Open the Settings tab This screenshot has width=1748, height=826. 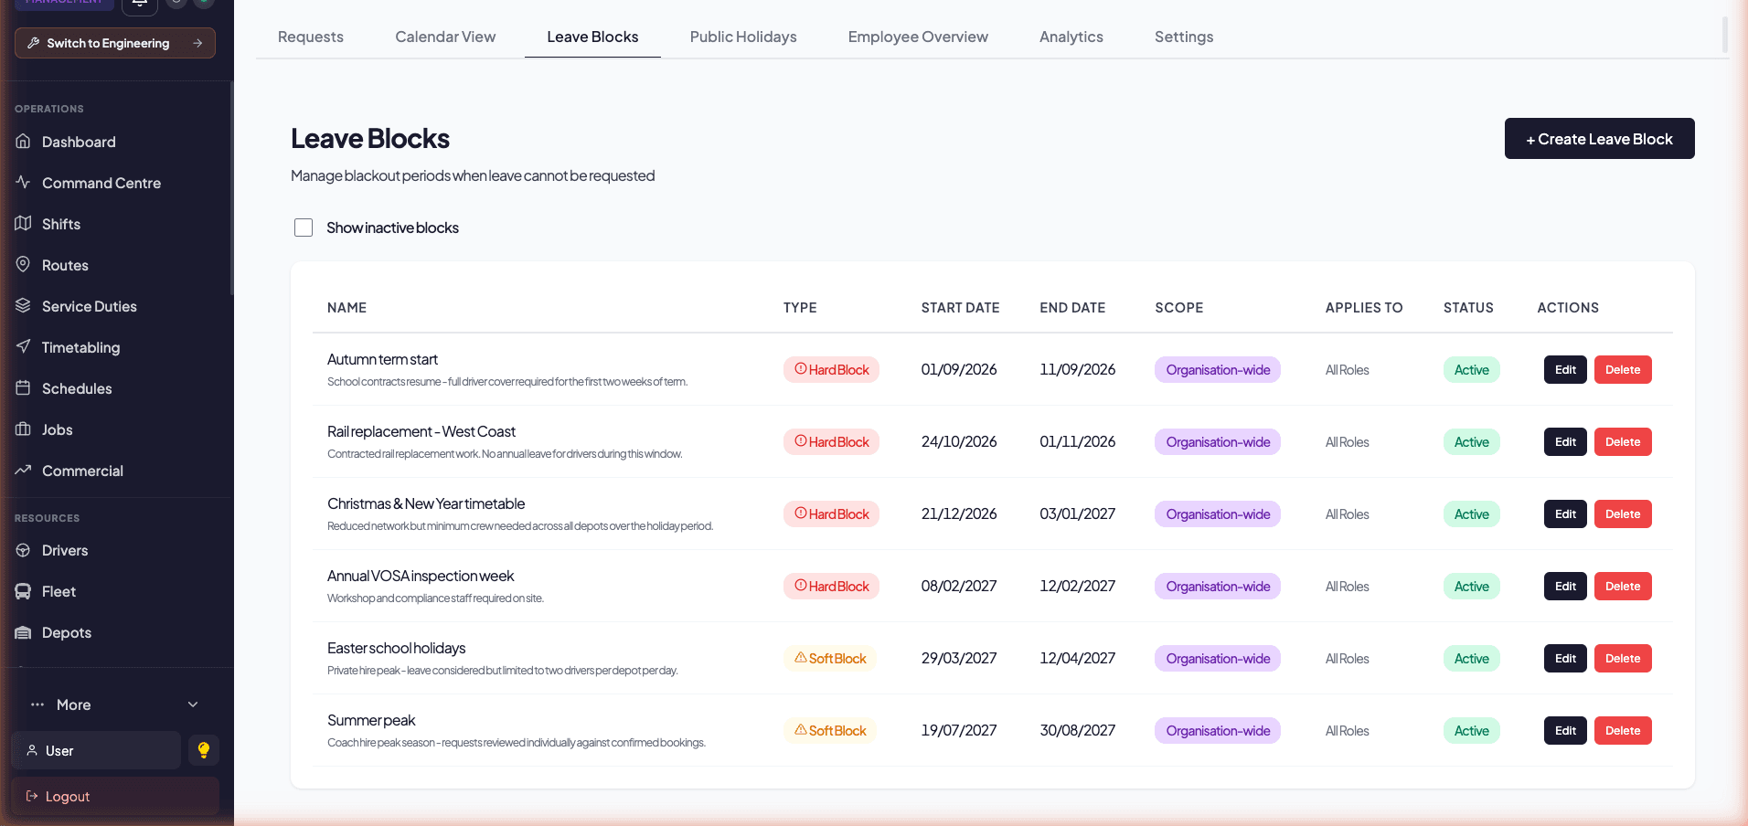tap(1184, 37)
